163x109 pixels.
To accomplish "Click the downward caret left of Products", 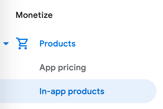I will [6, 43].
